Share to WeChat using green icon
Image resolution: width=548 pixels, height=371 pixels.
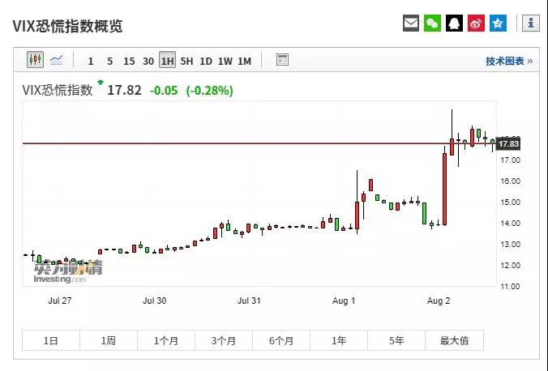[433, 23]
